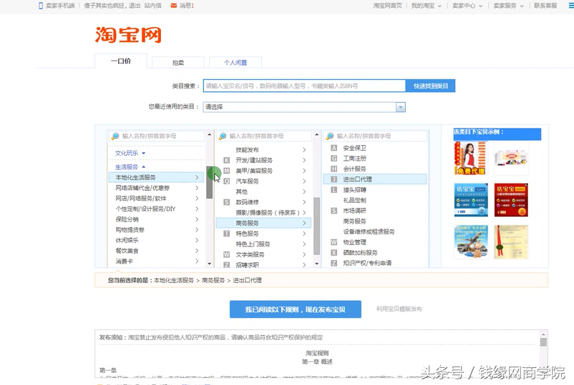Click scroll-up arrow of first category column
The width and height of the screenshot is (574, 385).
210,134
